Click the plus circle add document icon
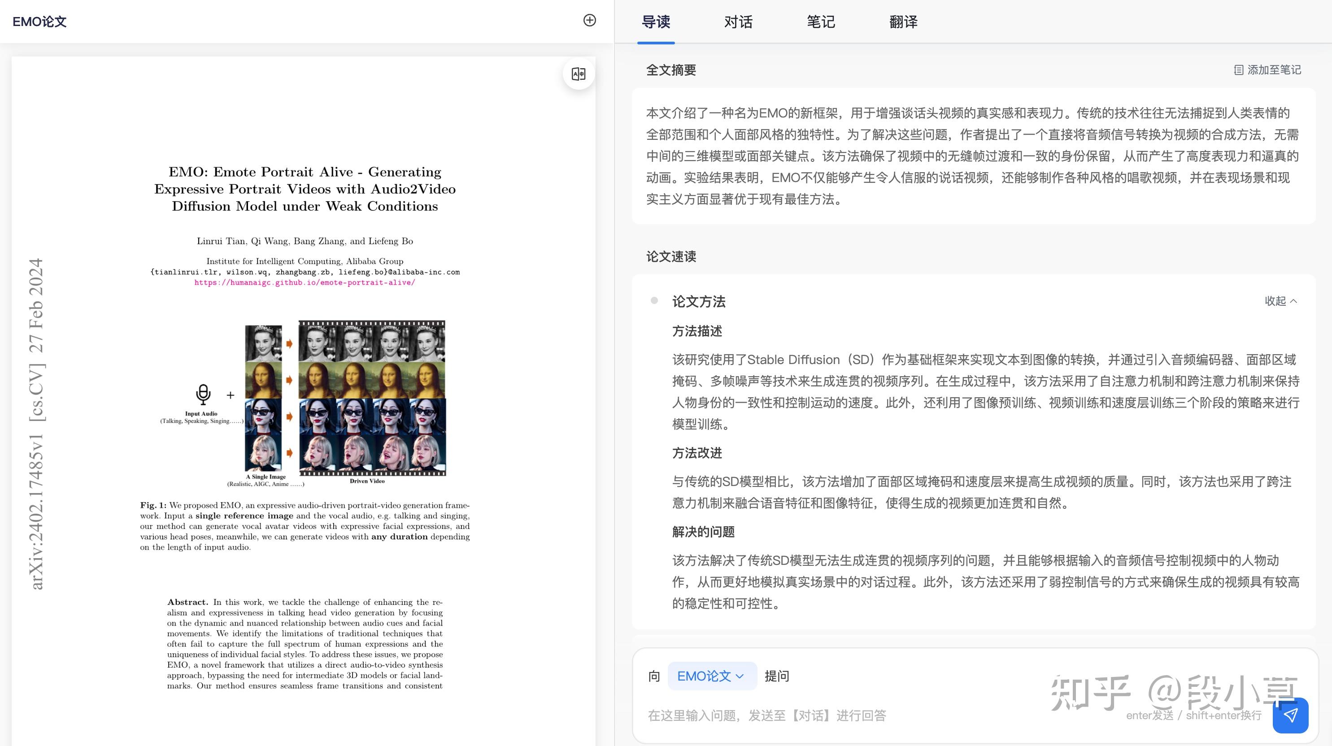This screenshot has height=746, width=1332. coord(589,21)
